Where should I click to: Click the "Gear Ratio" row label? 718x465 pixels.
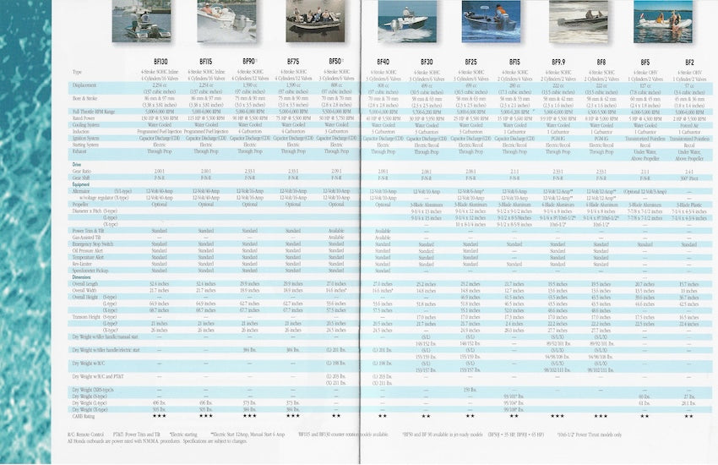click(x=81, y=171)
